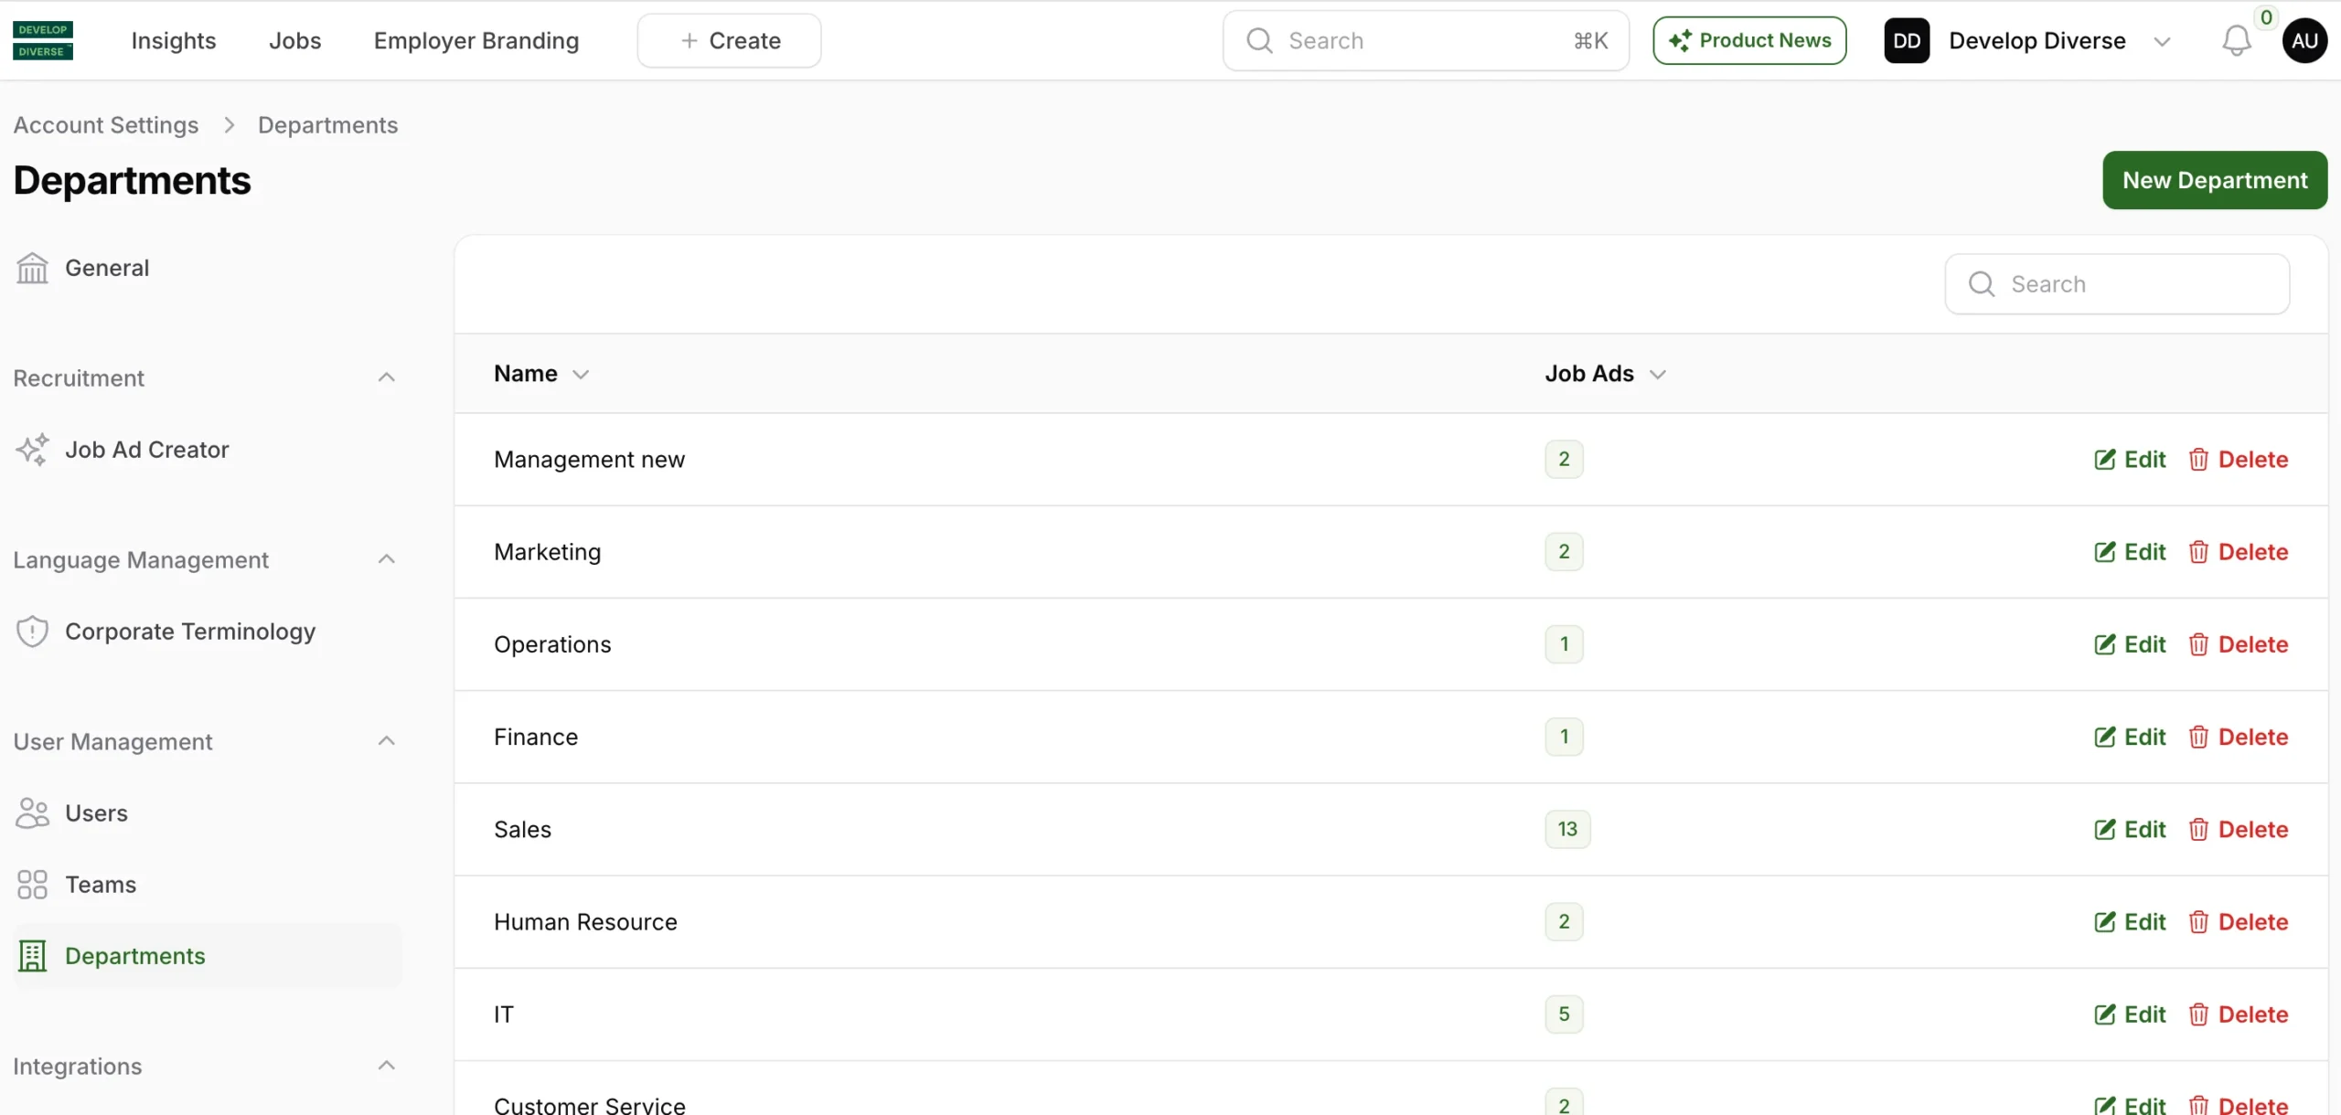Open Develop Diverse account dropdown

[x=2162, y=41]
